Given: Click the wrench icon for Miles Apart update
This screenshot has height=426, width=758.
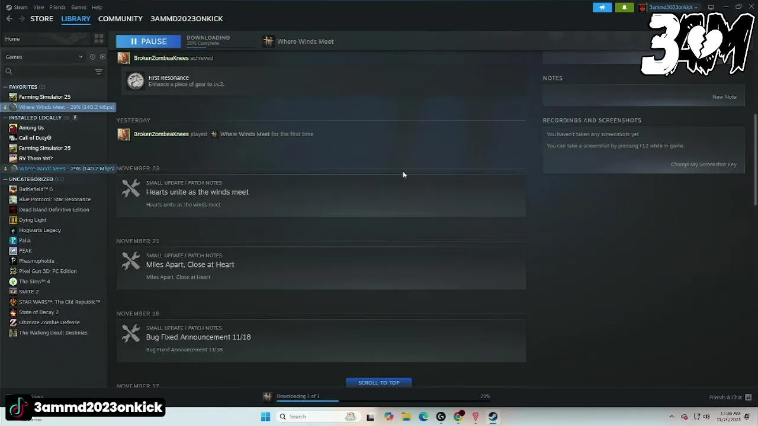Looking at the screenshot, I should (x=130, y=261).
